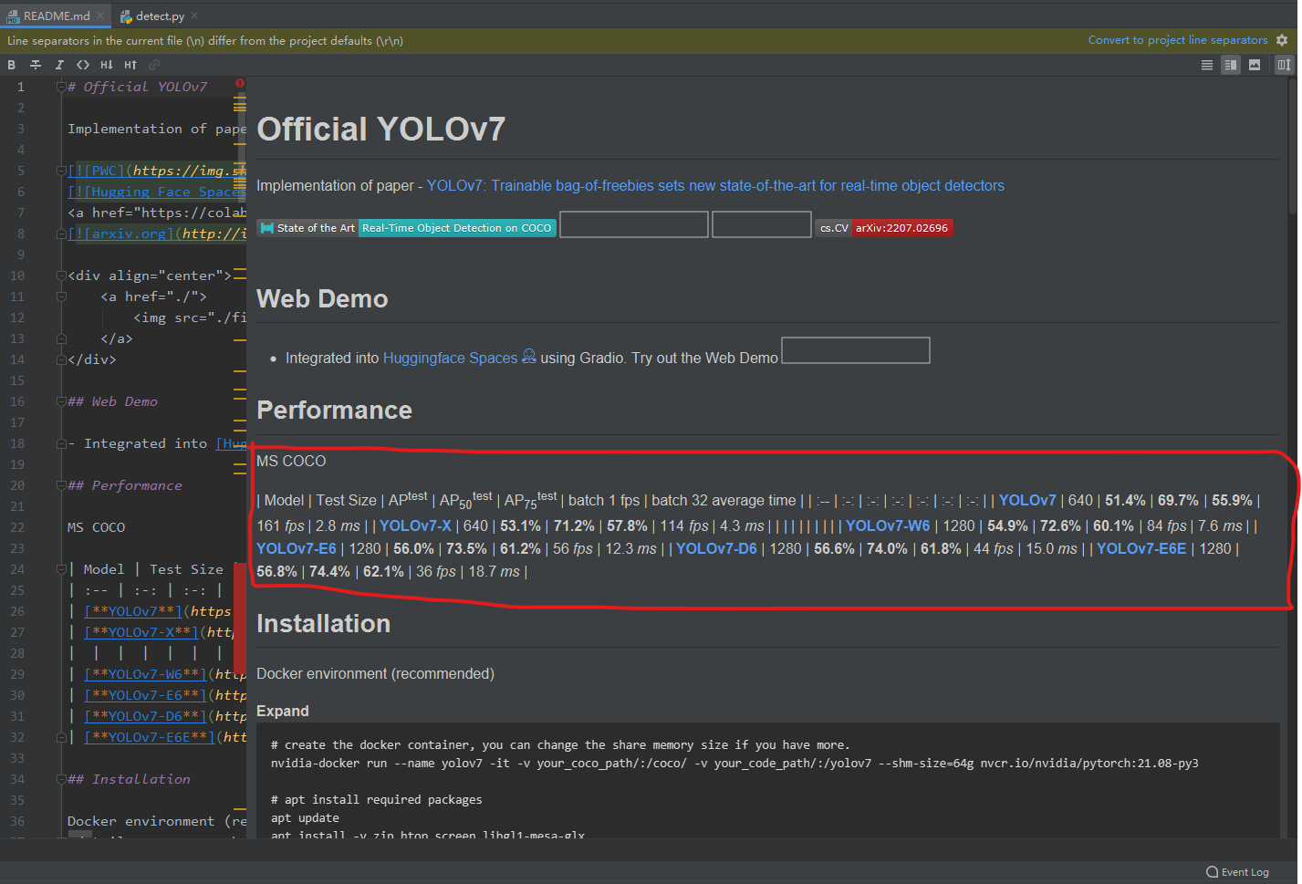Switch to the detect.py tab
The image size is (1302, 884).
(x=160, y=16)
